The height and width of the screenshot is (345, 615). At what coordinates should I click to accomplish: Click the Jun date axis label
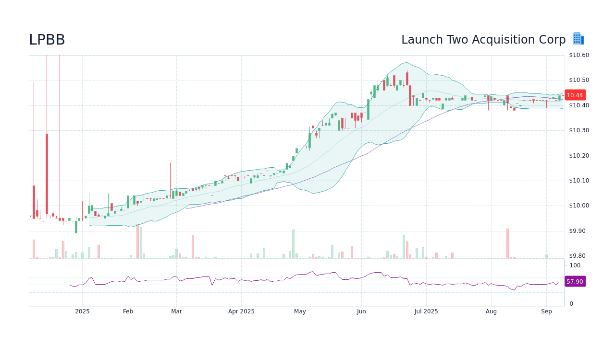click(361, 311)
